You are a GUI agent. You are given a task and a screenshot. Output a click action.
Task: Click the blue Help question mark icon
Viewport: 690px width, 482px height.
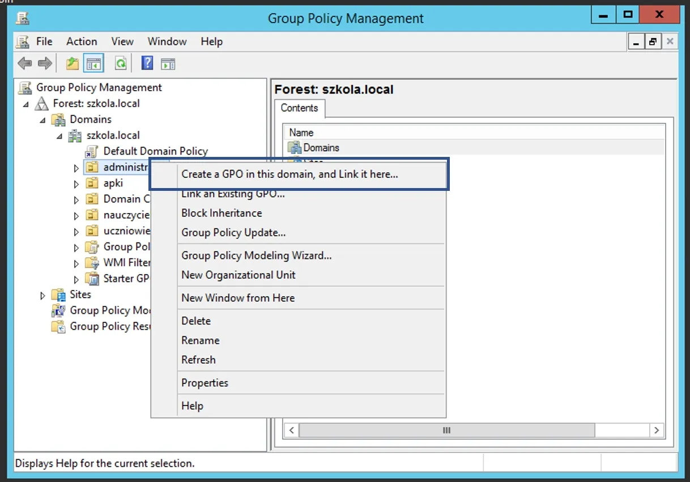coord(147,63)
